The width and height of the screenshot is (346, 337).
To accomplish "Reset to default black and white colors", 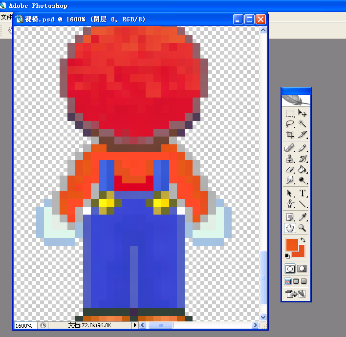I will 287,256.
